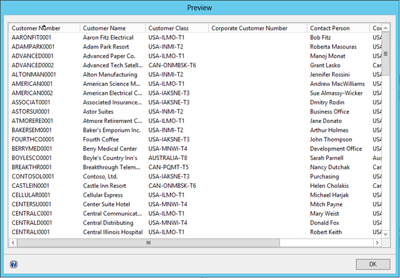
Task: Click Corporate Customer Number column header
Action: 258,28
